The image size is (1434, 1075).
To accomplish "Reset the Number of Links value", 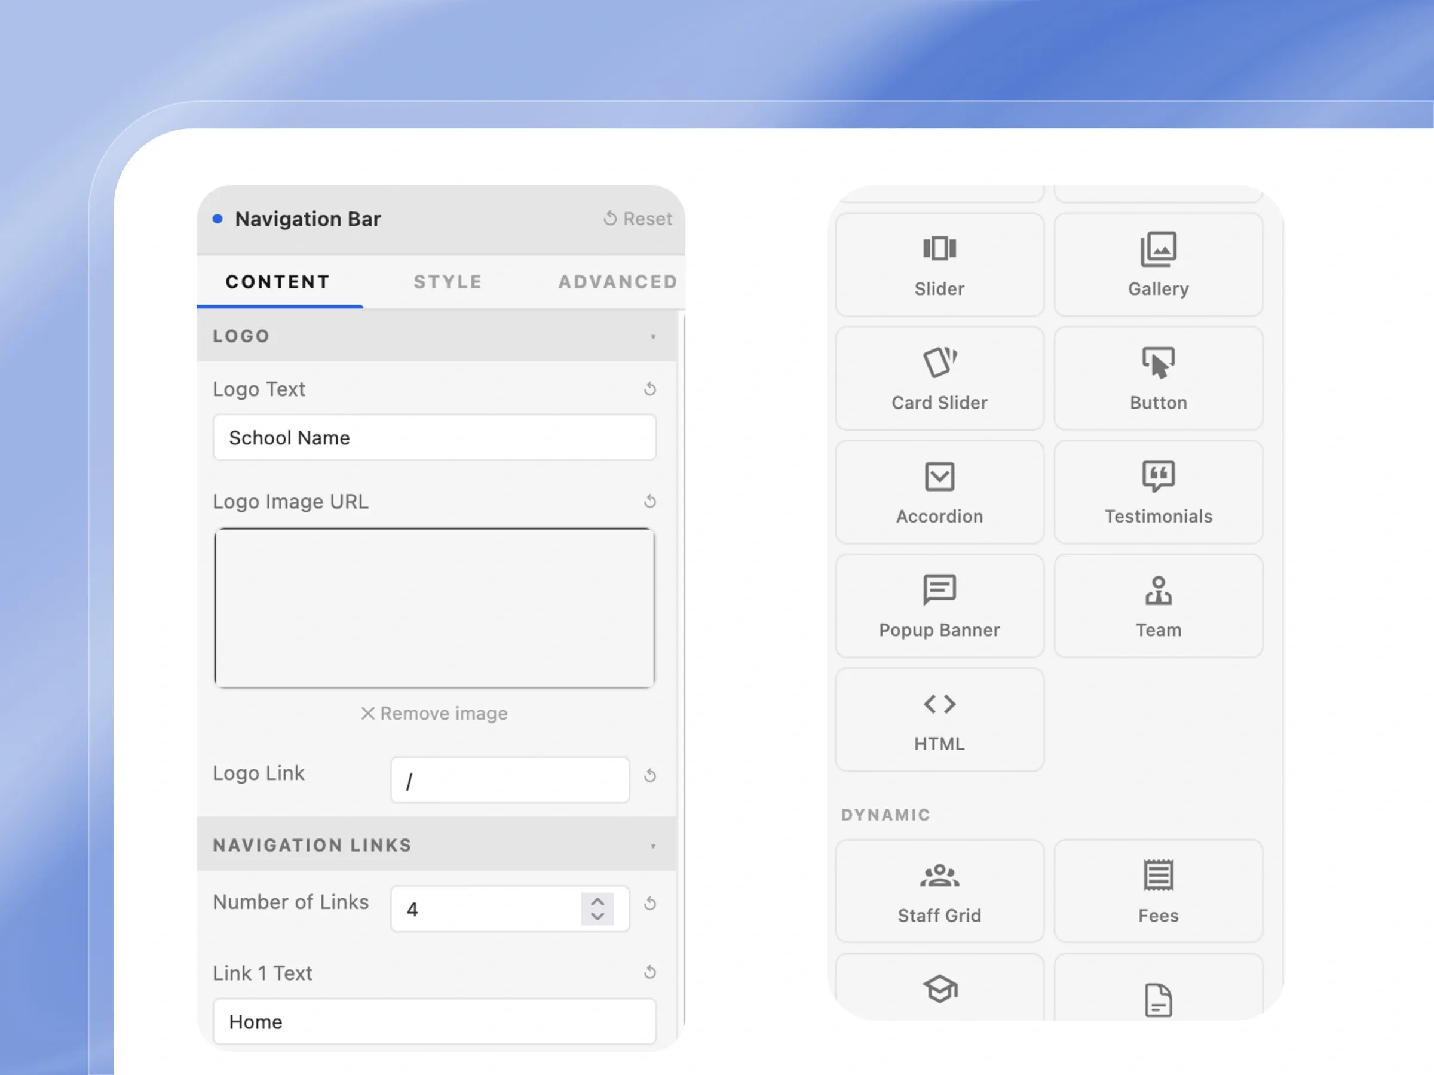I will [x=650, y=904].
